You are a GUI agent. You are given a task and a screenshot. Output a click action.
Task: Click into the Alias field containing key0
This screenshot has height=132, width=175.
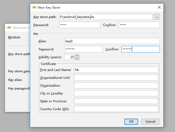pyautogui.click(x=112, y=41)
